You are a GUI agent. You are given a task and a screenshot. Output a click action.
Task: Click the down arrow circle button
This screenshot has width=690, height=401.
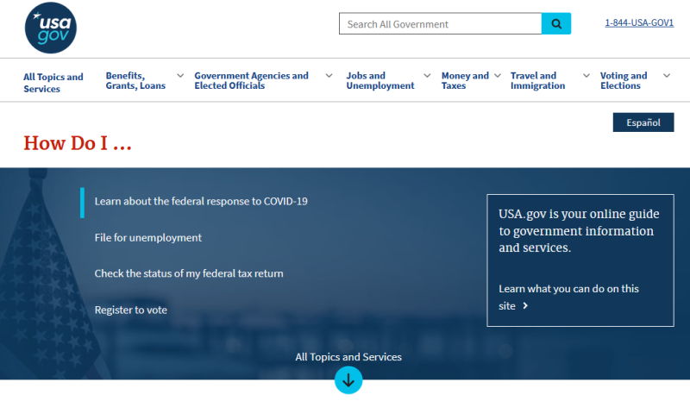[x=348, y=379]
